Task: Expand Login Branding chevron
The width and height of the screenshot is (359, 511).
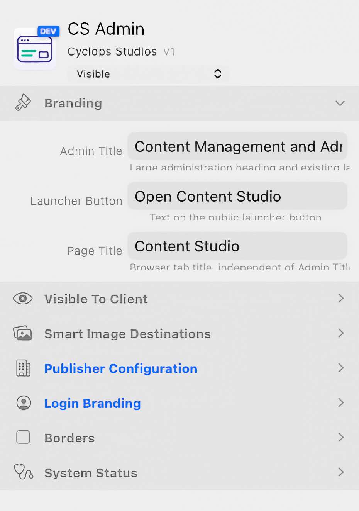Action: (341, 402)
